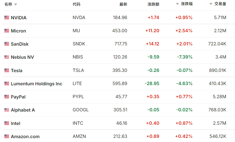This screenshot has height=142, width=235.
Task: Open the Lumentum Holdings Inc link
Action: [x=36, y=84]
